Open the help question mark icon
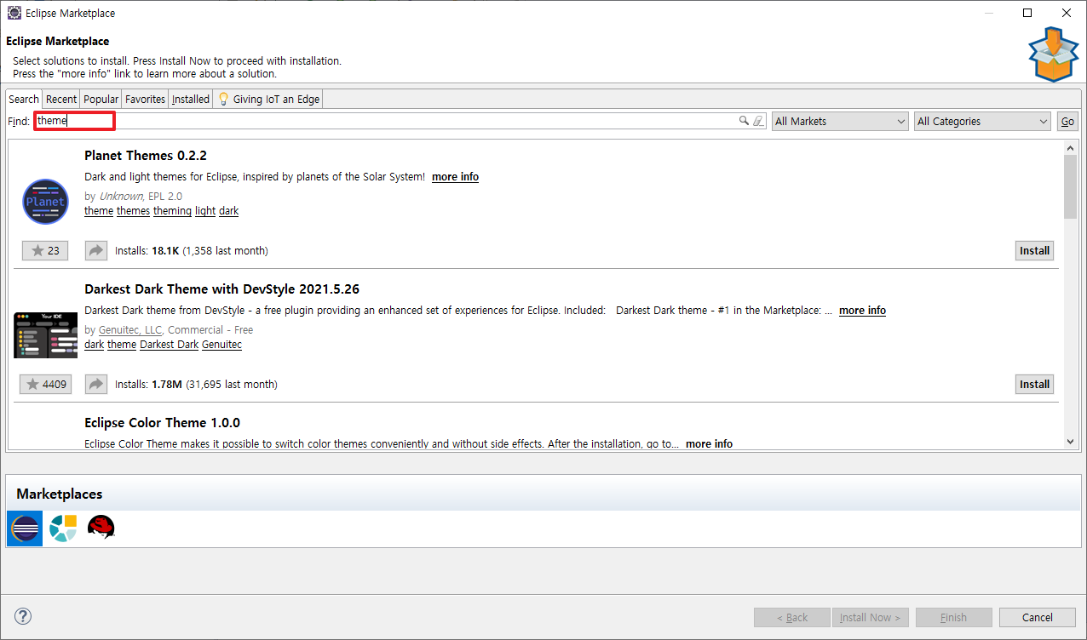Screen dimensions: 1087x640 point(23,617)
